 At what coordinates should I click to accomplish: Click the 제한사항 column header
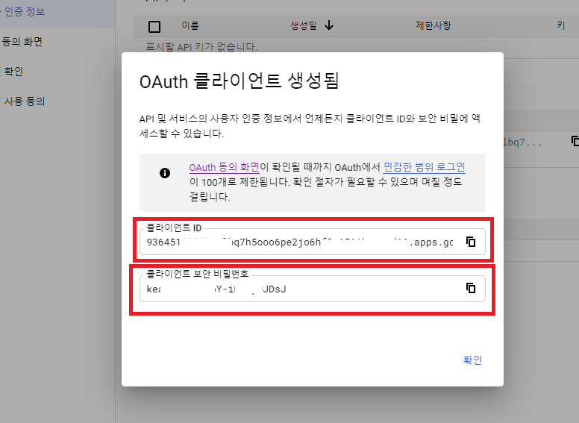[433, 26]
